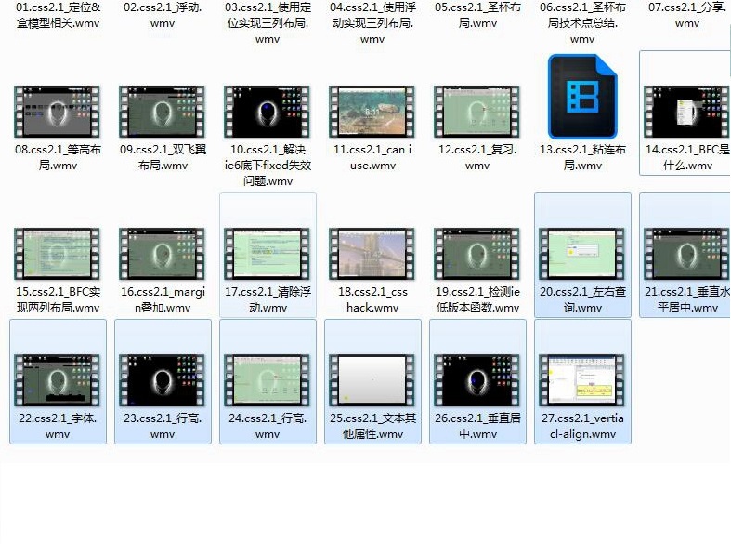Select the 17.css2.1_清除浮动.wmv thumbnail
The image size is (731, 544).
(268, 254)
